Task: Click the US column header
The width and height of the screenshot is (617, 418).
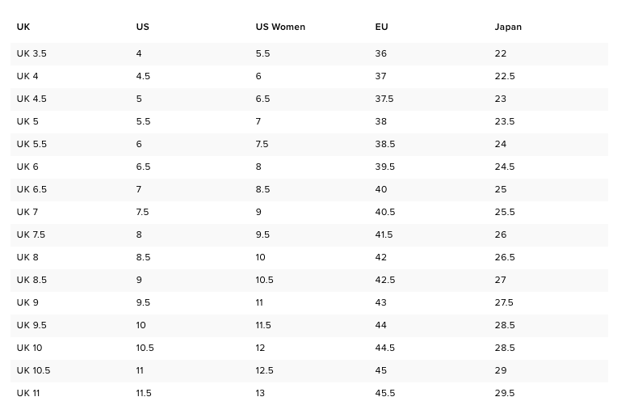Action: [x=142, y=27]
